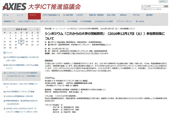Viewport: 170px width, 113px height.
Task: Go to previous month in calendar
Action: 5,29
